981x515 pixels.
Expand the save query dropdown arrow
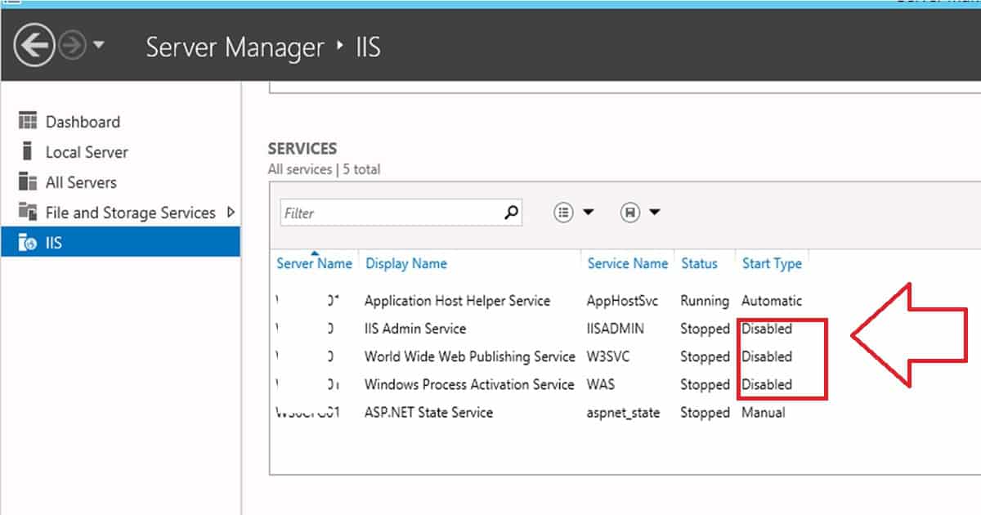[x=654, y=213]
